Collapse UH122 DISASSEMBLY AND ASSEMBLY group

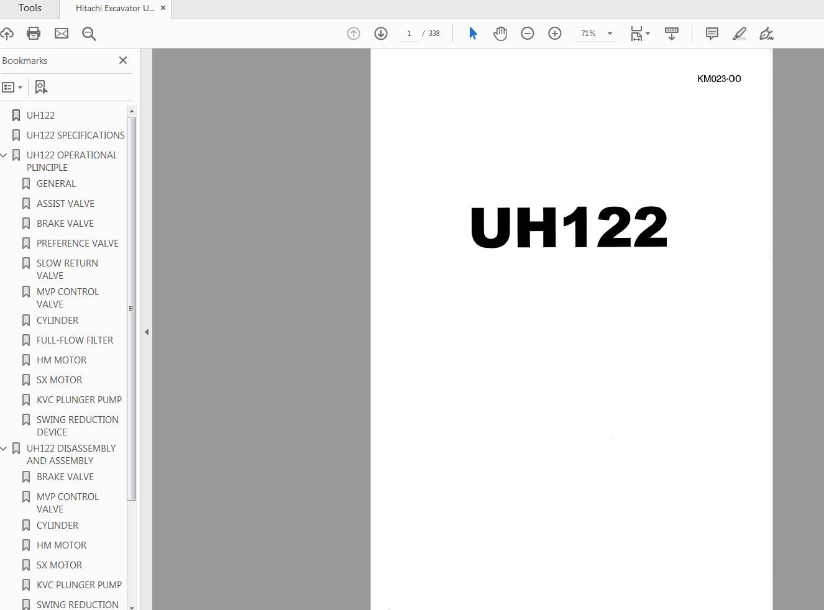(x=4, y=448)
